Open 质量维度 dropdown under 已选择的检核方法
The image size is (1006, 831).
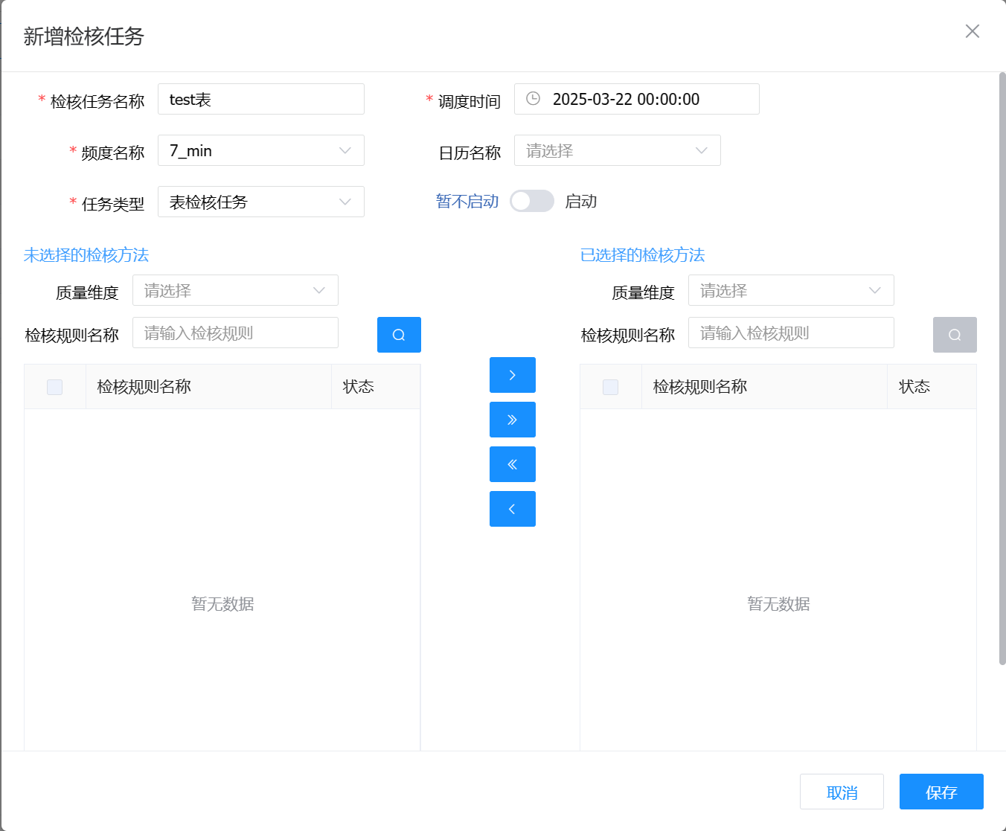click(790, 290)
